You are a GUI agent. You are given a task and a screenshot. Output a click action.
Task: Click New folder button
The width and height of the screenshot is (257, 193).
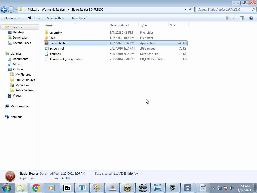(79, 18)
